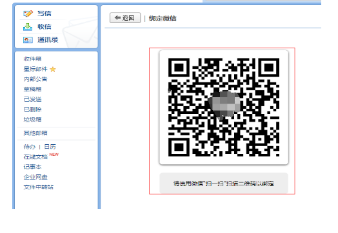Image resolution: width=338 pixels, height=233 pixels.
Task: Click the WeChat binding QR code
Action: [224, 107]
